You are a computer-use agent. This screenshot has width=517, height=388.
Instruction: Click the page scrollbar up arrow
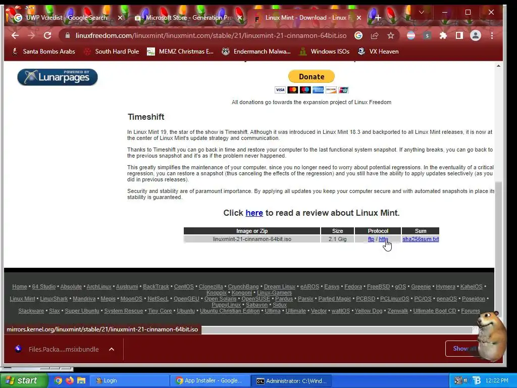click(x=498, y=66)
